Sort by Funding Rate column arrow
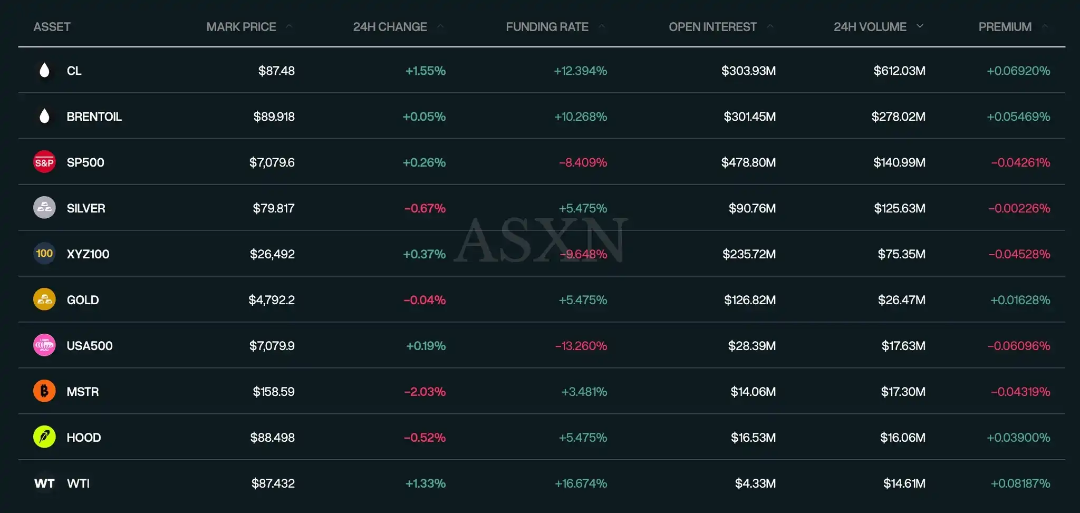The width and height of the screenshot is (1080, 513). click(602, 26)
